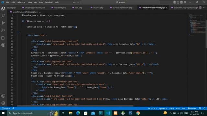Click the eshop3 command center search box

pos(120,2)
